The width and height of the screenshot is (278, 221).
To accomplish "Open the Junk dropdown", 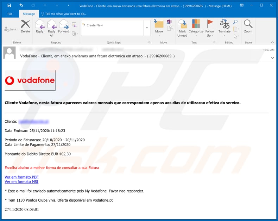I will [12, 29].
